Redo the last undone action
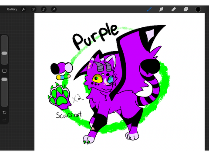This screenshot has width=209, height=156. coord(4,120)
